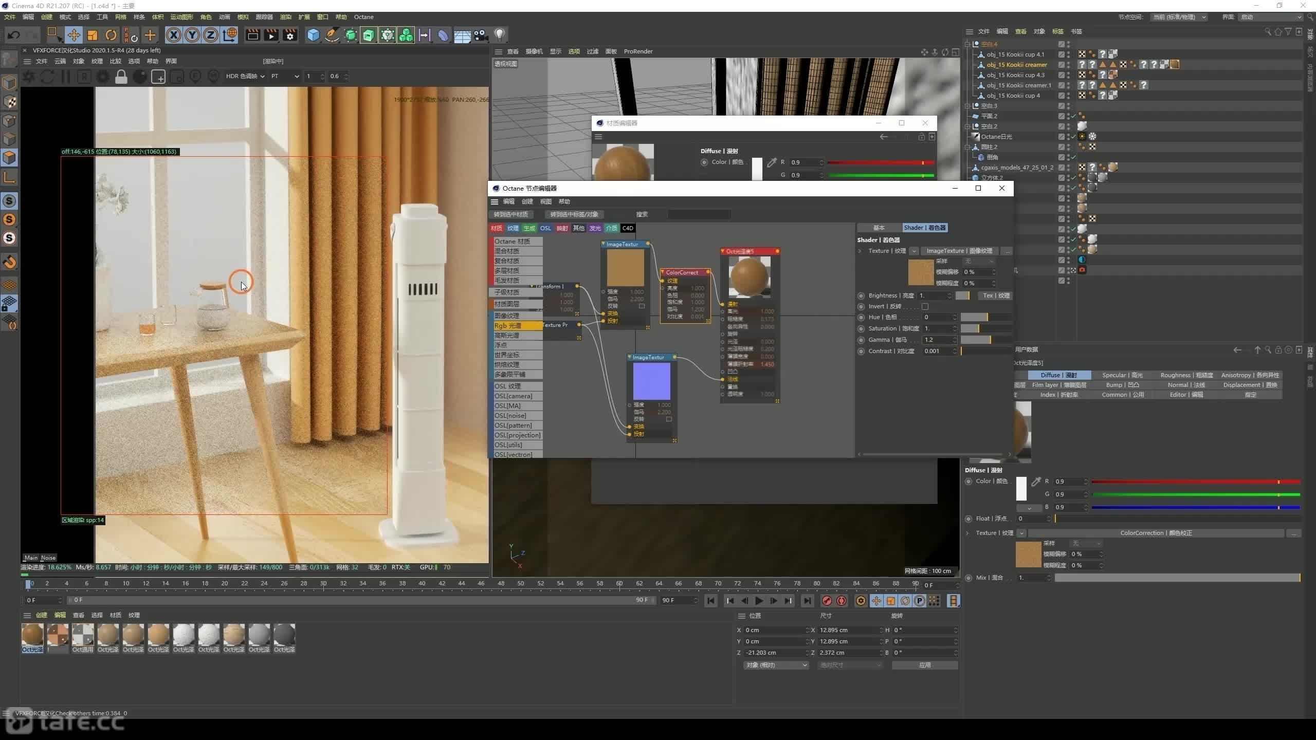Pause rendering in Live Viewer
Viewport: 1316px width, 740px height.
66,77
